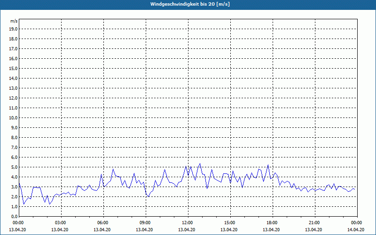
Task: Select the 21:00 time axis label
Action: coord(314,223)
